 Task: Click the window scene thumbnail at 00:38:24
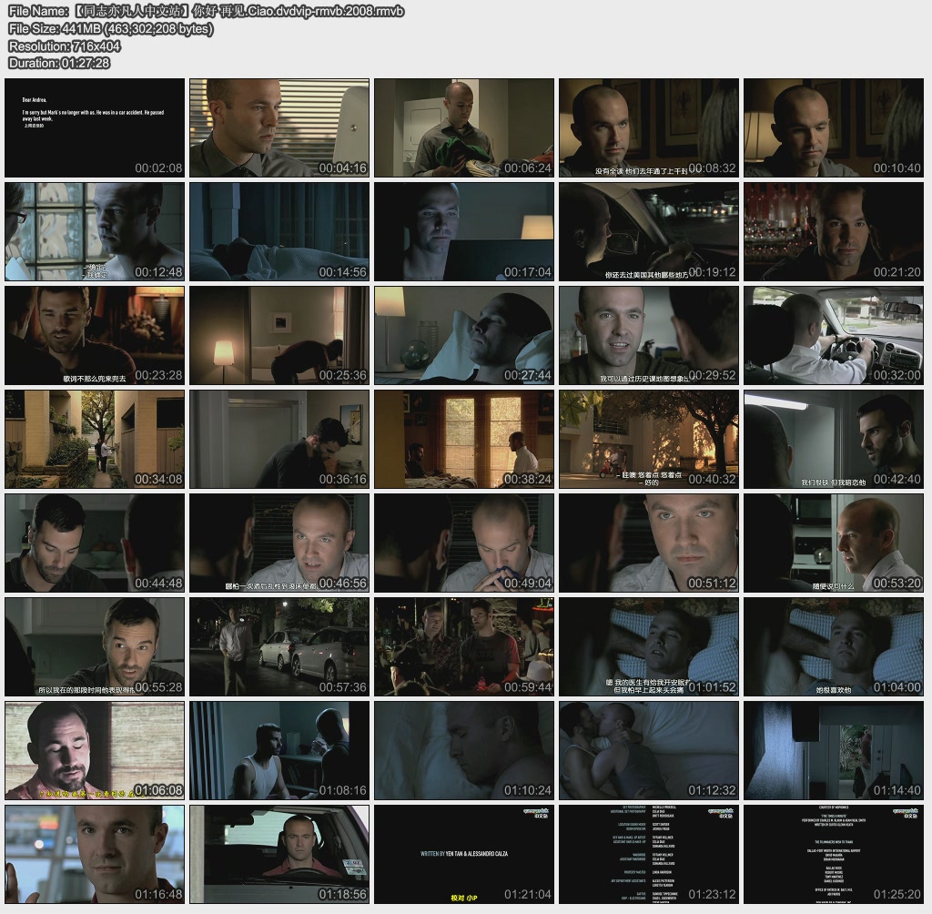click(463, 439)
